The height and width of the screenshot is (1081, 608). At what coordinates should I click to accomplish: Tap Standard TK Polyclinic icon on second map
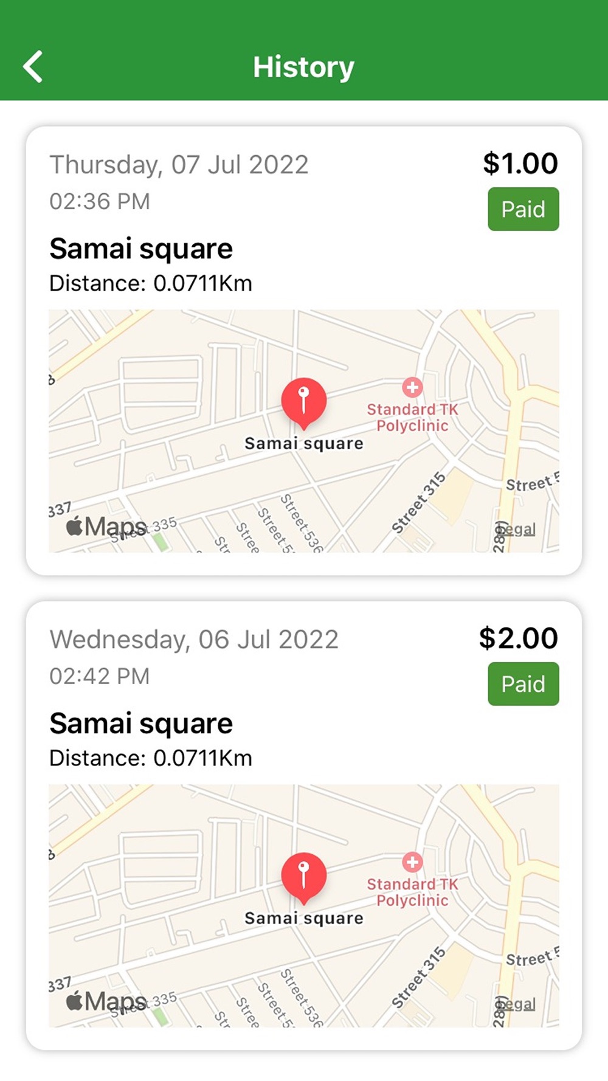412,862
